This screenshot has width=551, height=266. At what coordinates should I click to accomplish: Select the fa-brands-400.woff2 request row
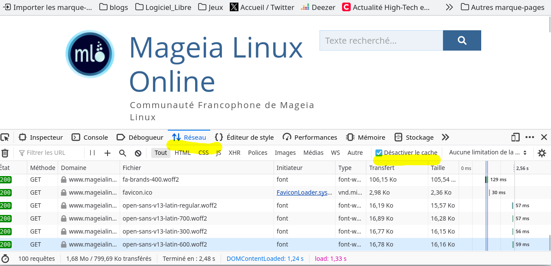(x=275, y=179)
